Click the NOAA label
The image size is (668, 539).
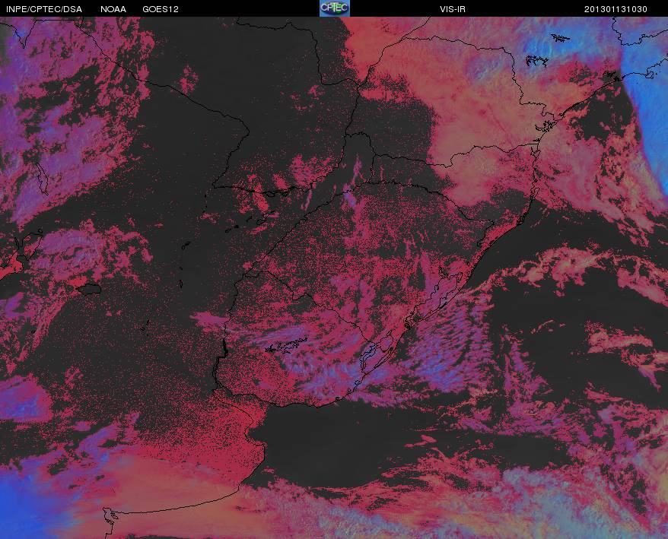(x=113, y=9)
